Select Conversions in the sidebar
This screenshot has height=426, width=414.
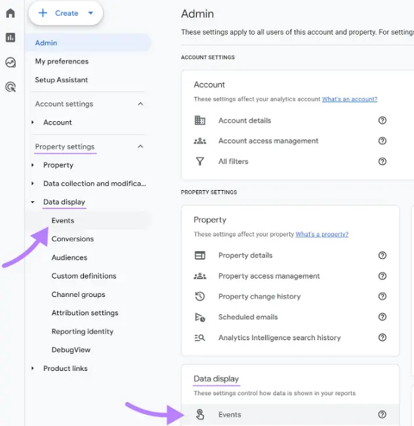coord(73,239)
